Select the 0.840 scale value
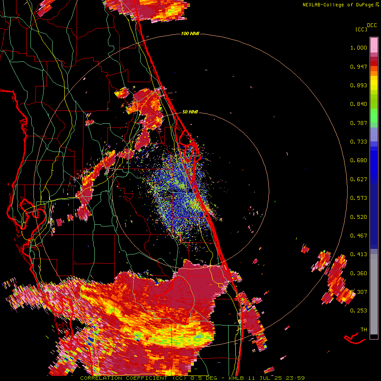Image resolution: width=381 pixels, height=381 pixels. 359,104
